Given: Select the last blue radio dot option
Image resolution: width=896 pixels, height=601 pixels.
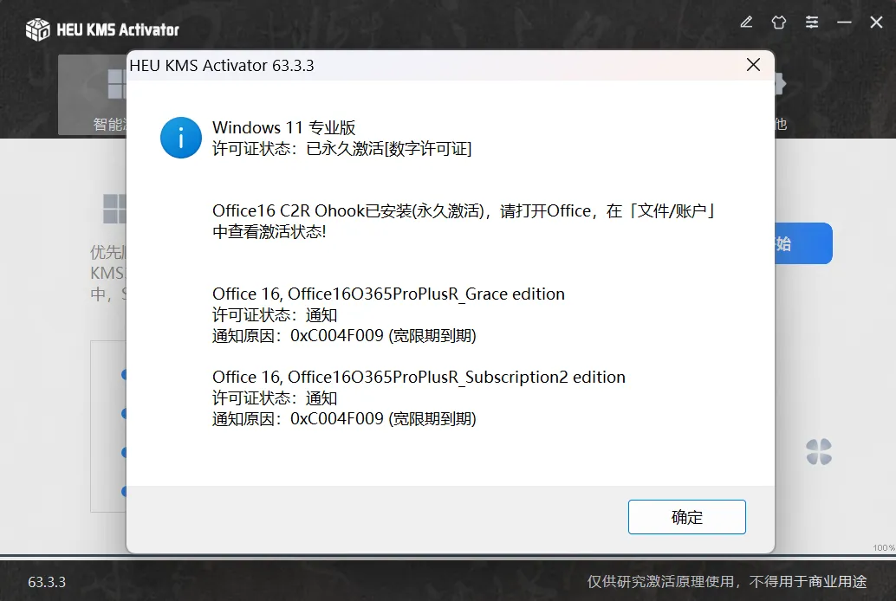Looking at the screenshot, I should pyautogui.click(x=124, y=491).
